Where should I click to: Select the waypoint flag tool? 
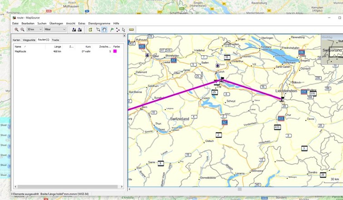pyautogui.click(x=111, y=29)
